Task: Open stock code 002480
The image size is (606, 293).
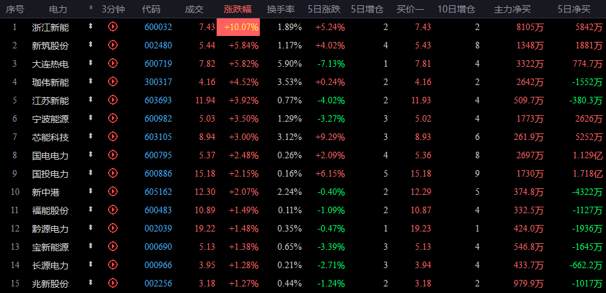Action: tap(158, 46)
